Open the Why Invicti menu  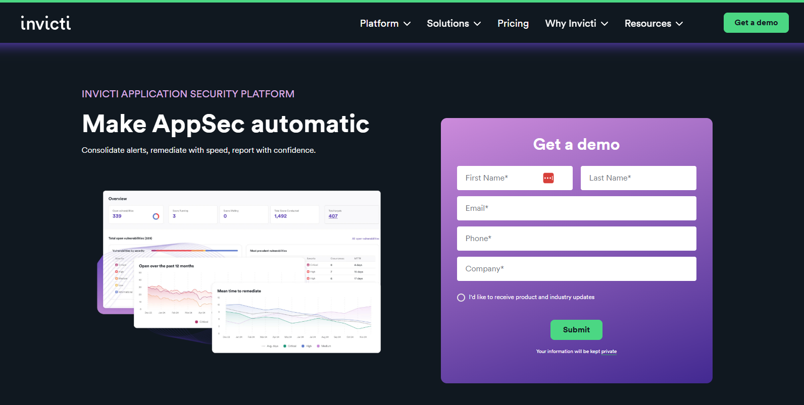(x=576, y=24)
